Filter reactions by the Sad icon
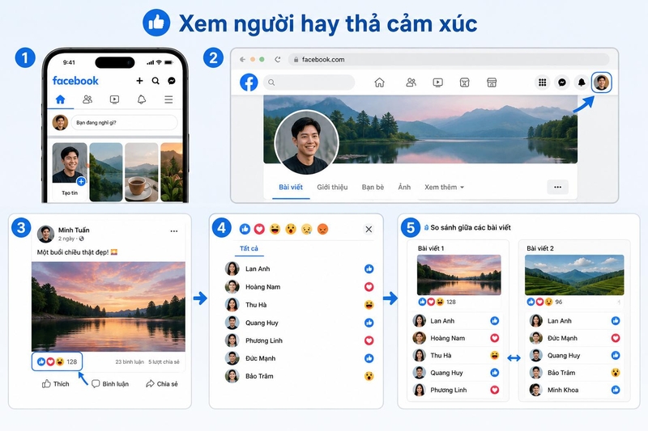648x431 pixels. pos(306,229)
